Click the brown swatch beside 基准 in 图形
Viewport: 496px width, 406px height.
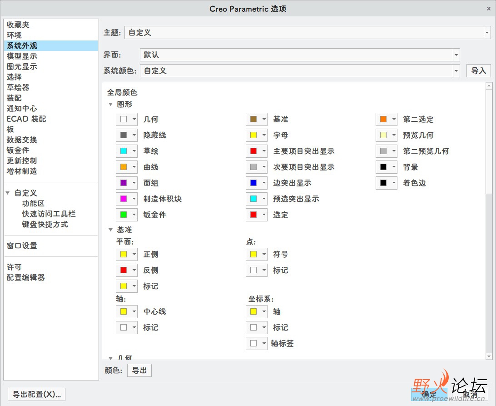(x=253, y=119)
